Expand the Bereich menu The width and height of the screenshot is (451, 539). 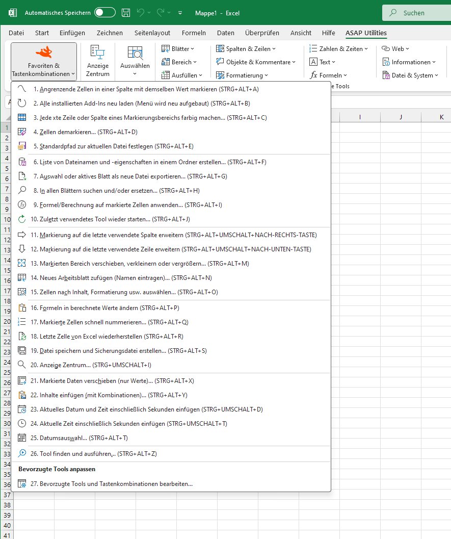(179, 62)
